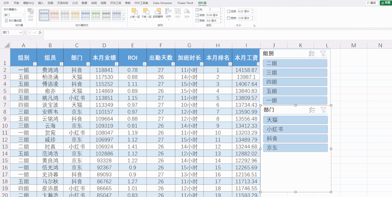Click the cell with value 14158.87
392x197 pixels.
246,70
